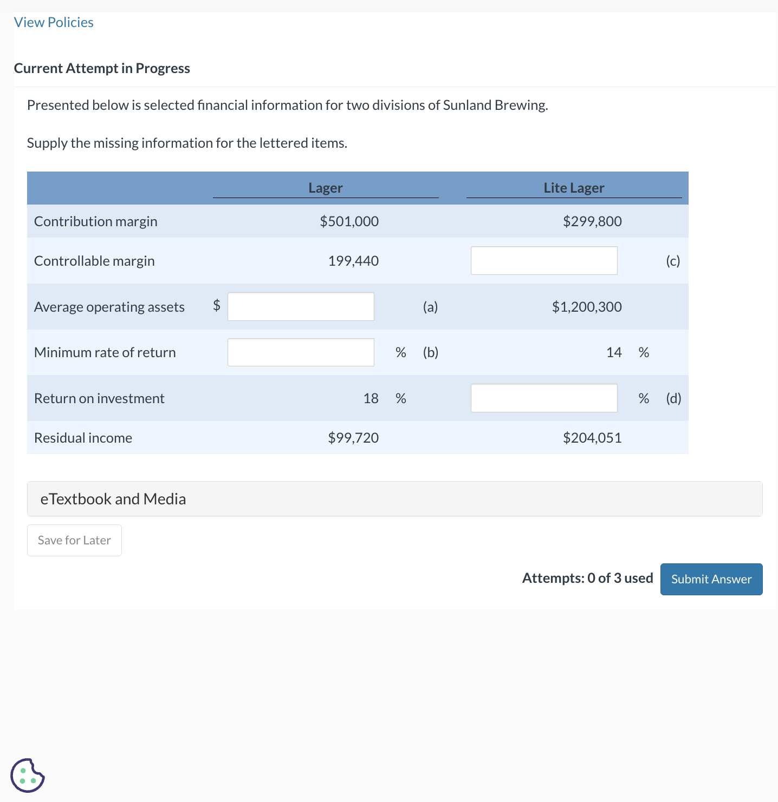778x802 pixels.
Task: Click the Attempts: 0 of 3 used text
Action: click(587, 578)
